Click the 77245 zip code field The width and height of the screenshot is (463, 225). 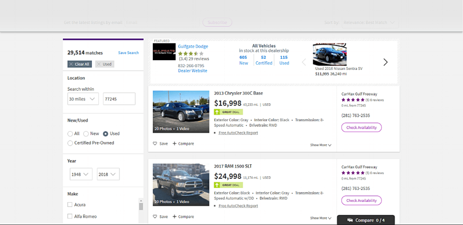[x=119, y=99]
